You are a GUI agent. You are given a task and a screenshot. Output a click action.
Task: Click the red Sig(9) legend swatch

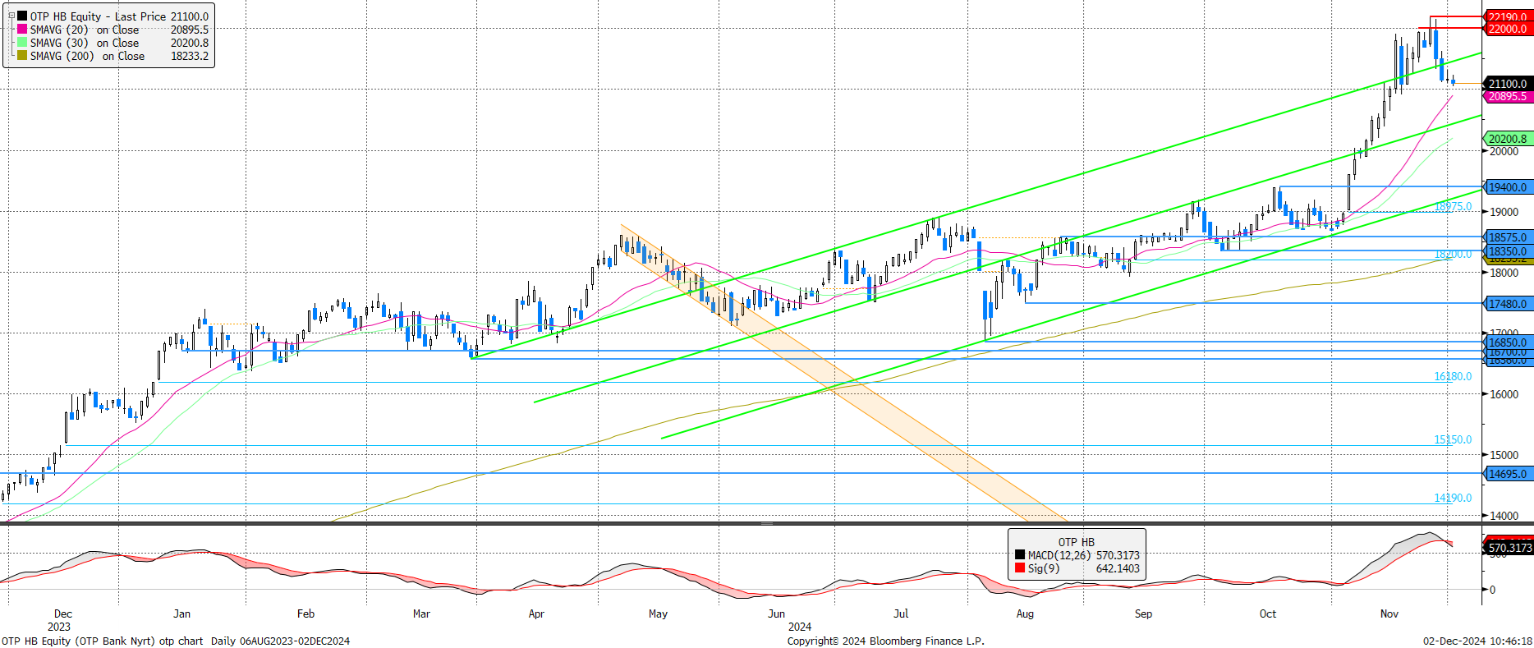1020,568
